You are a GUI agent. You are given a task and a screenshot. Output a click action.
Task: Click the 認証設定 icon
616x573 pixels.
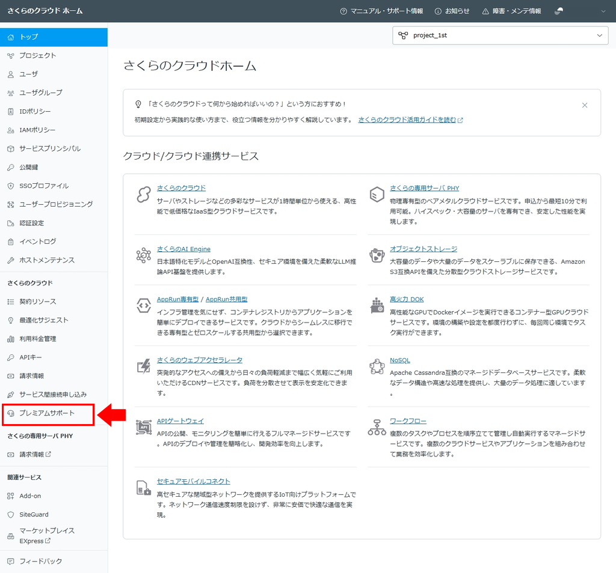[11, 223]
